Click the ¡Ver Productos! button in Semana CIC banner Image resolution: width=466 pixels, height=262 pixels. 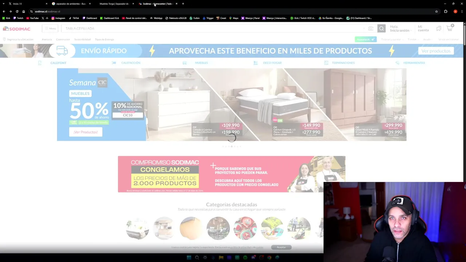pos(86,132)
